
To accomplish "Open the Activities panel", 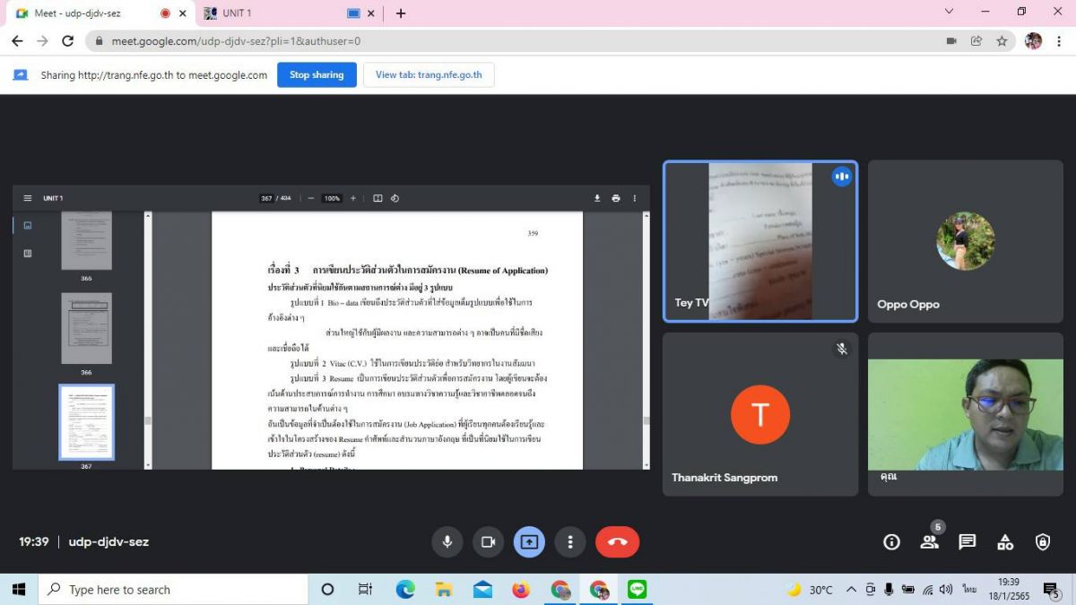I will [1005, 541].
